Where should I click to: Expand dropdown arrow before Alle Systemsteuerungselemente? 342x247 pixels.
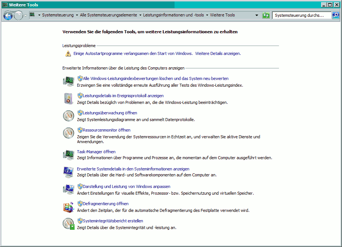(x=77, y=15)
